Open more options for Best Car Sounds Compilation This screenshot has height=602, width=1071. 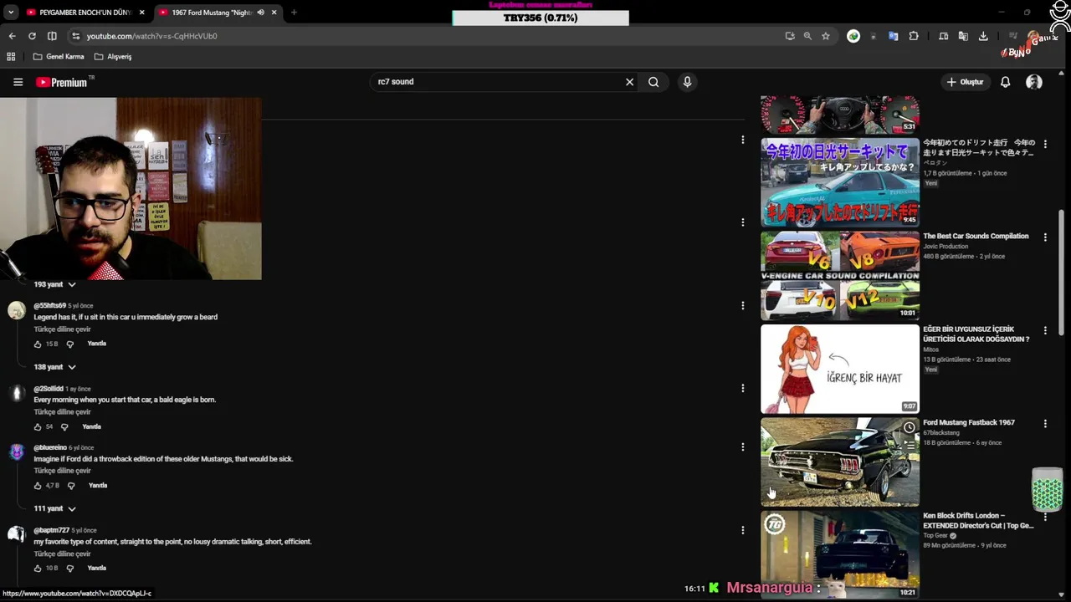[x=1045, y=237]
